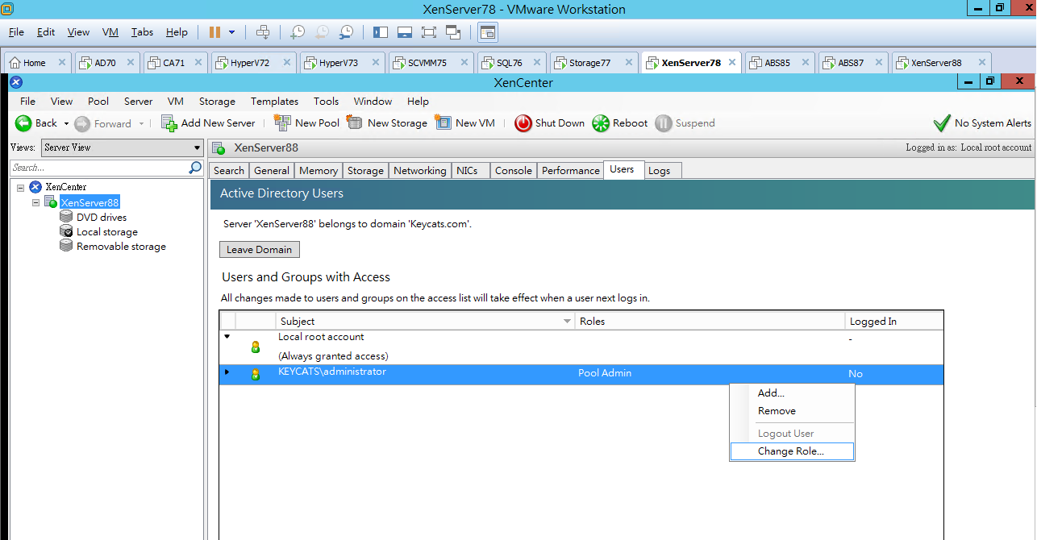This screenshot has height=540, width=1037.
Task: Click the VMware pause (suspend) icon
Action: tap(214, 32)
